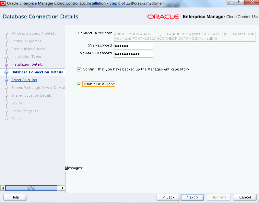Click the Connect Descriptor text box
This screenshot has height=203, width=259.
(x=185, y=36)
